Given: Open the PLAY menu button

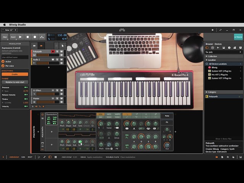Looking at the screenshot, I should click(x=13, y=37).
